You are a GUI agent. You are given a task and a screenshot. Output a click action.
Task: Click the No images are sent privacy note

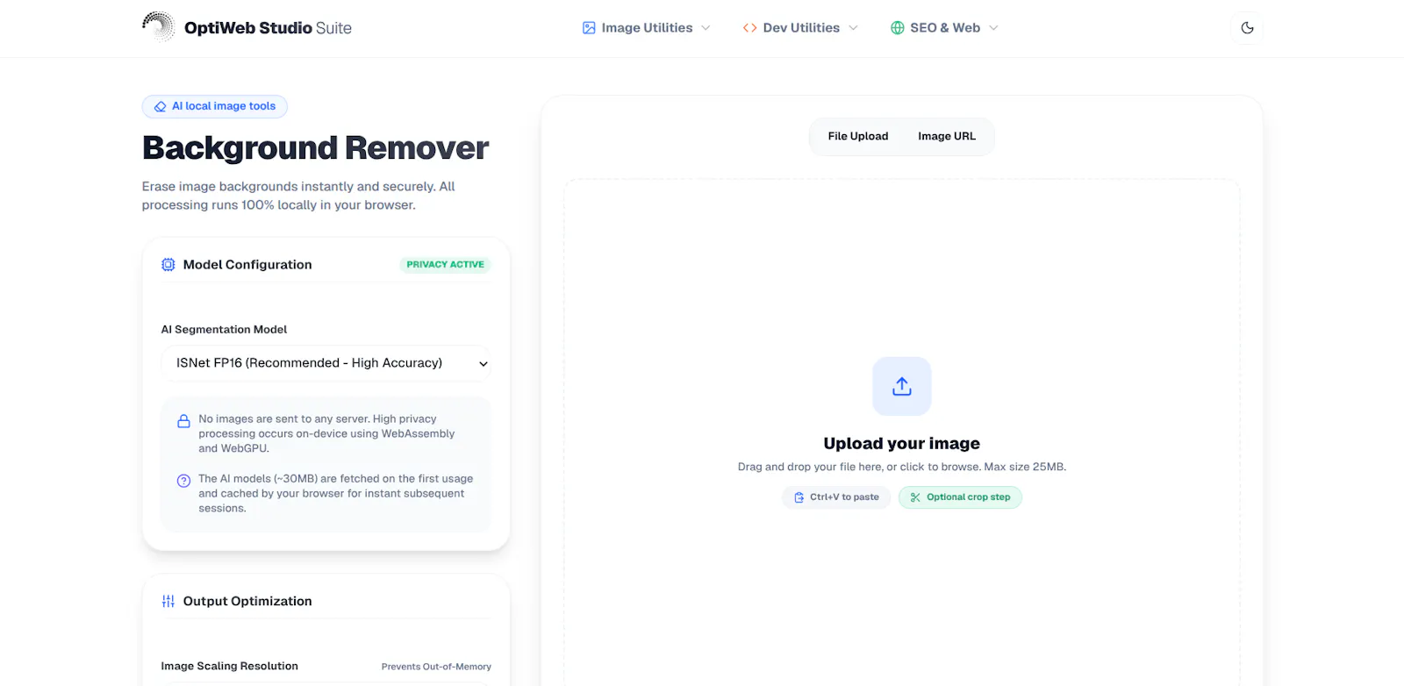326,433
